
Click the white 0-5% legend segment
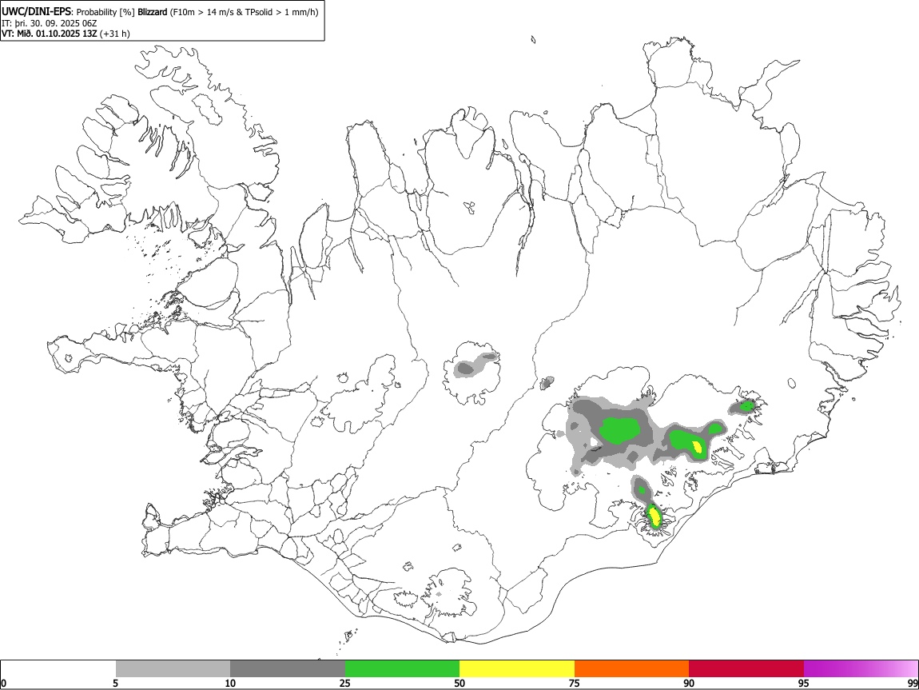pyautogui.click(x=58, y=669)
